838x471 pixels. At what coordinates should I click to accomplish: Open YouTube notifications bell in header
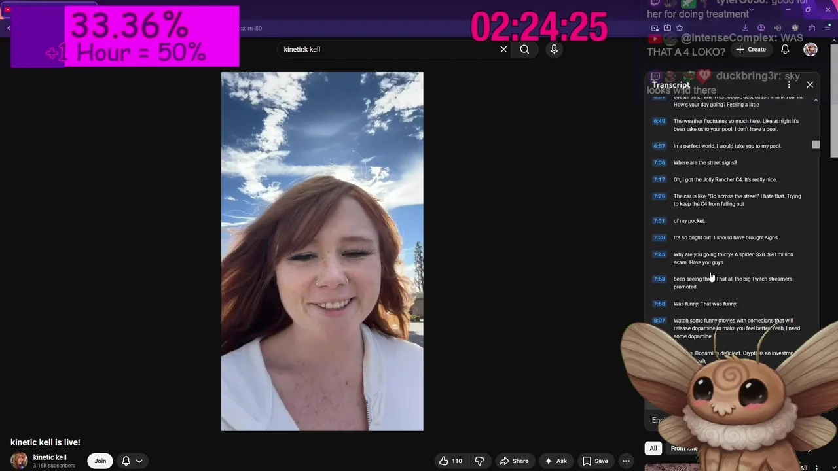785,49
